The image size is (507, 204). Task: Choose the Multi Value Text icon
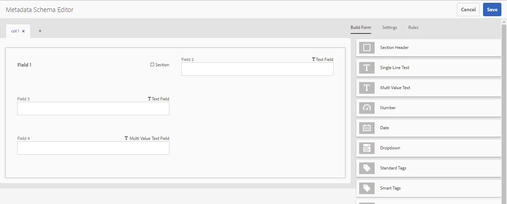click(x=367, y=88)
